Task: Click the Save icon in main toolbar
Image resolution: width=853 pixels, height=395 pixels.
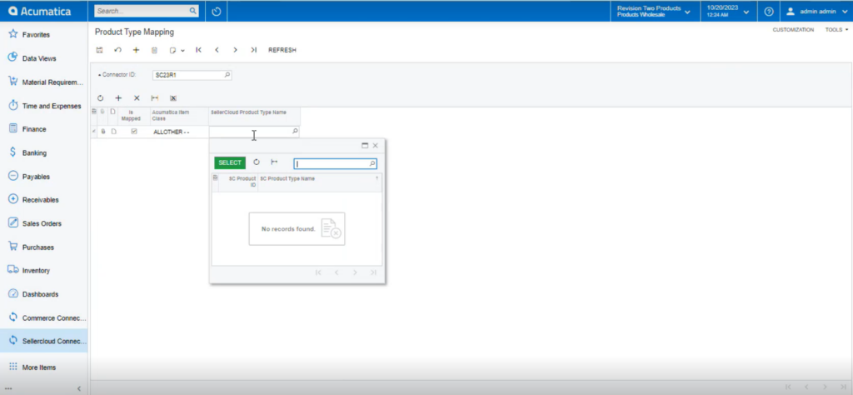Action: (100, 50)
